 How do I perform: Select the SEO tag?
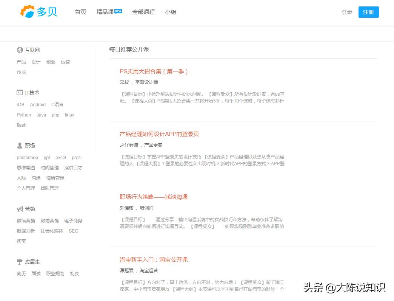pyautogui.click(x=74, y=231)
